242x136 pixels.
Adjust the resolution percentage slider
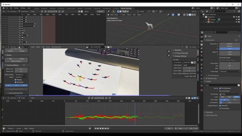pyautogui.click(x=230, y=49)
